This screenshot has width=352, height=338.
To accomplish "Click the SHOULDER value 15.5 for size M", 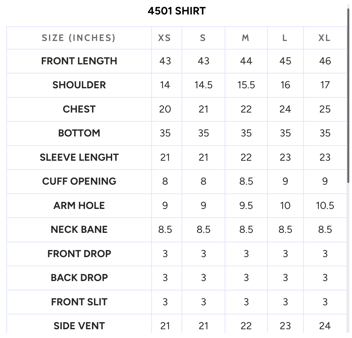I will pyautogui.click(x=246, y=85).
